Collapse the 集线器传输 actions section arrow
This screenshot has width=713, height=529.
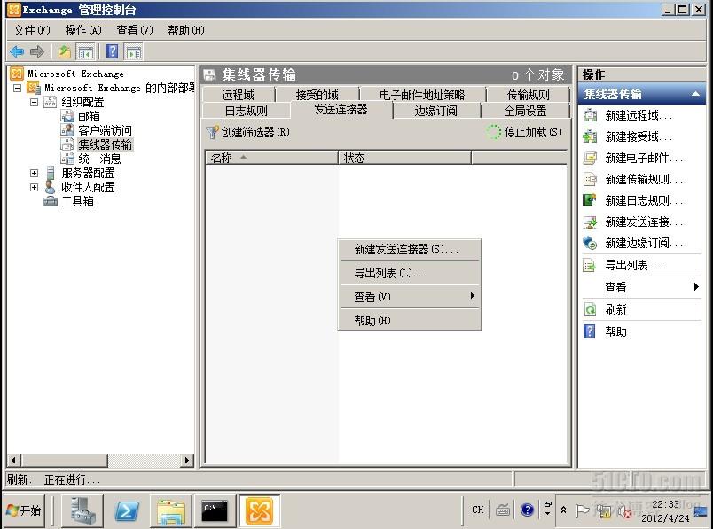tap(695, 94)
